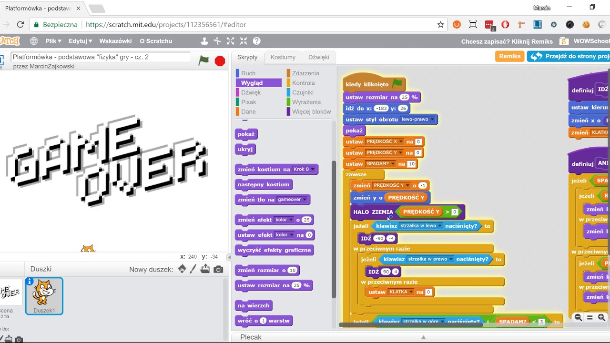The height and width of the screenshot is (343, 610).
Task: Open KLATKA variable dropdown in ustaw block
Action: [401, 292]
